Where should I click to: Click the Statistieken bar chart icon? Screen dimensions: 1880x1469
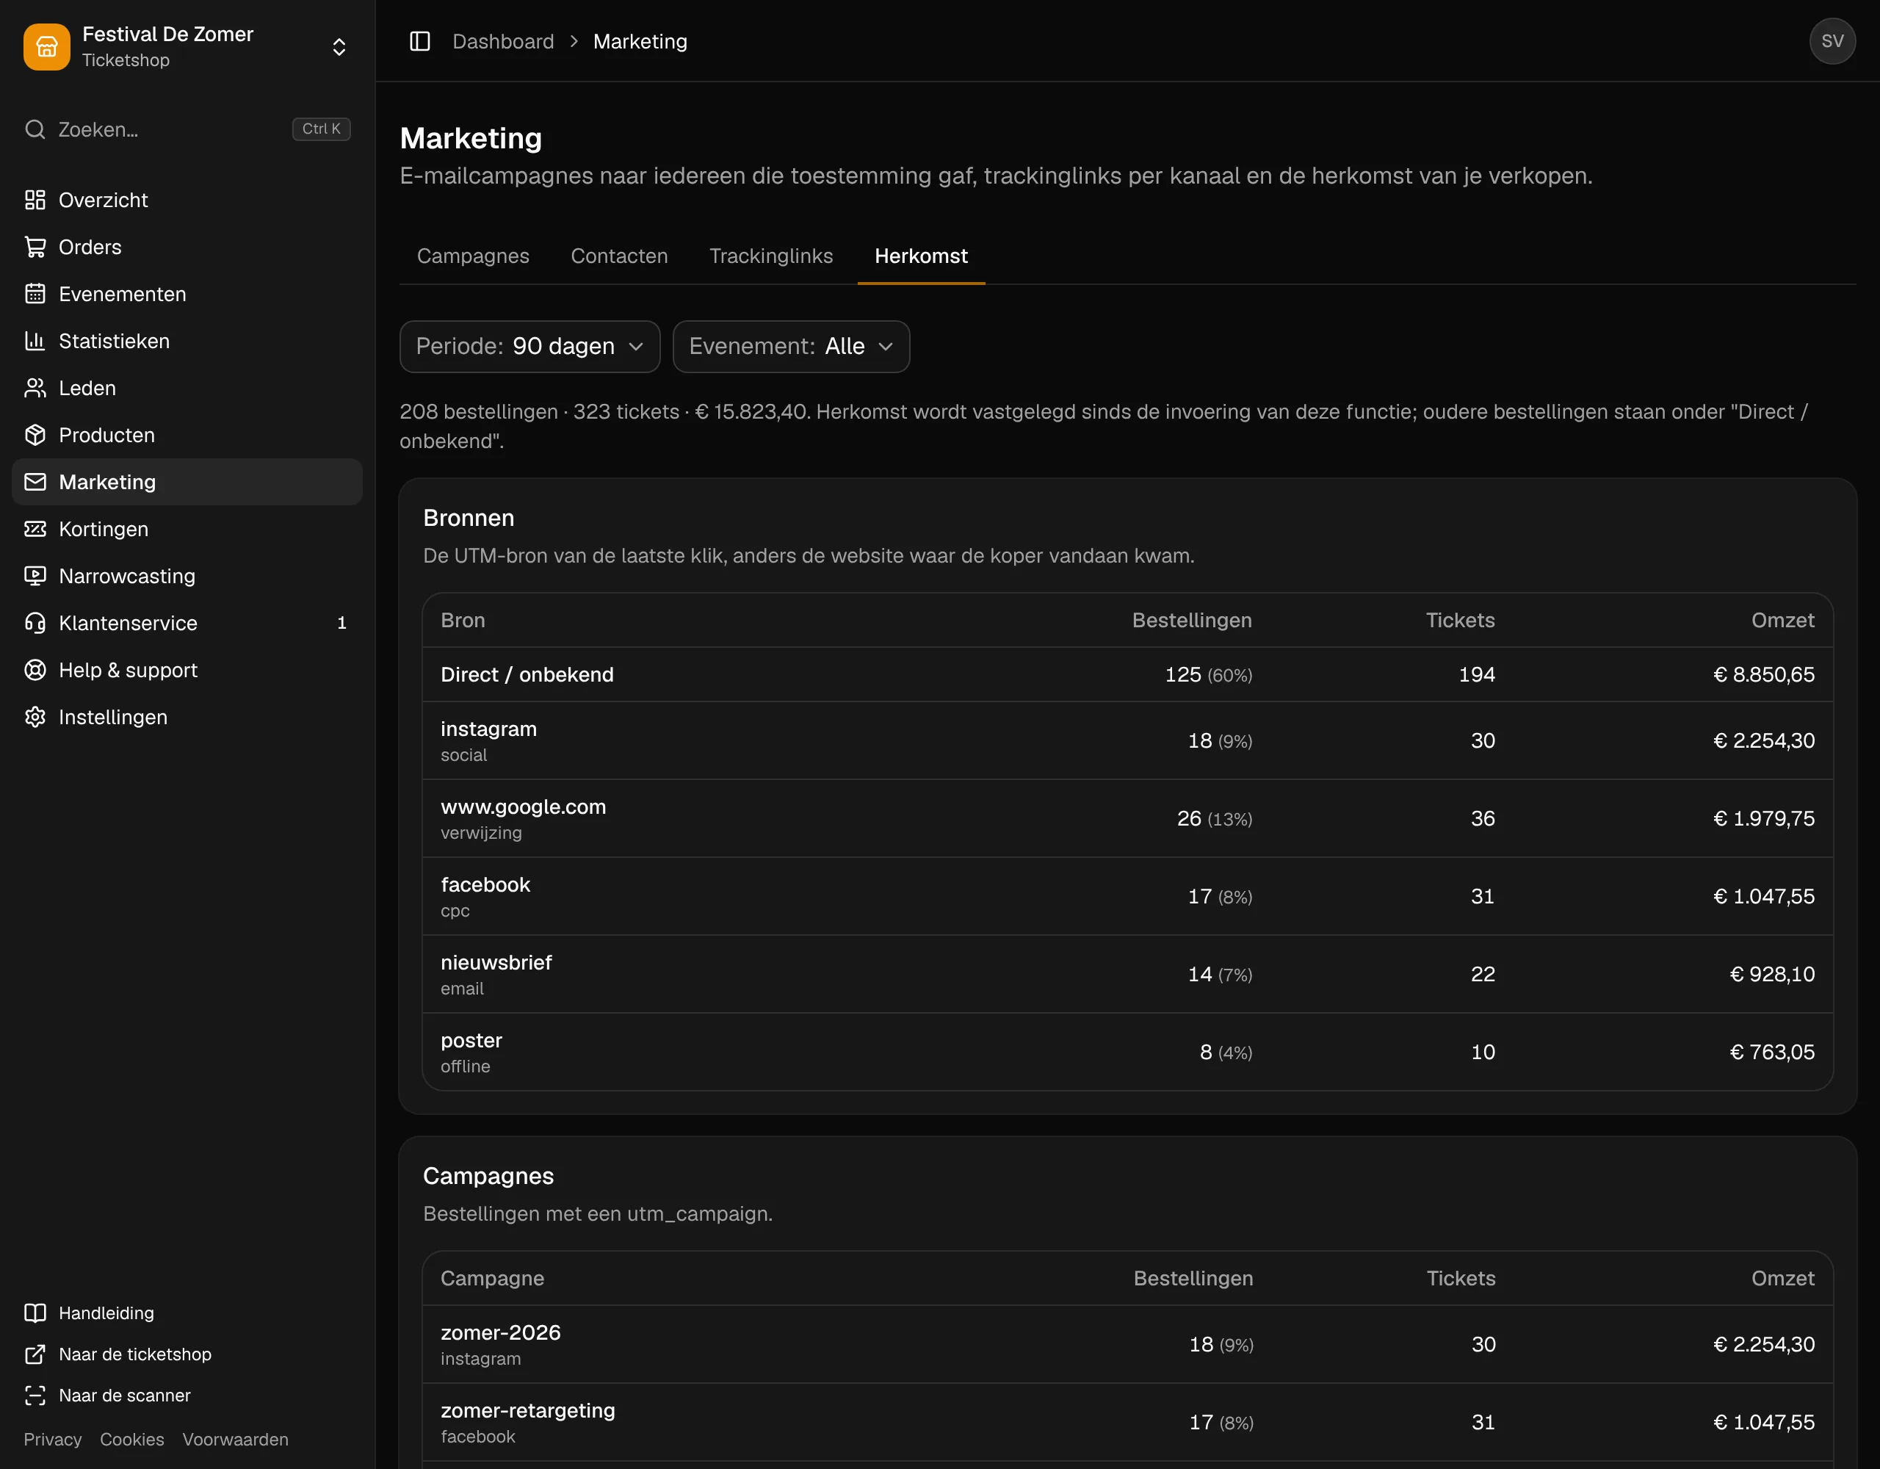35,341
